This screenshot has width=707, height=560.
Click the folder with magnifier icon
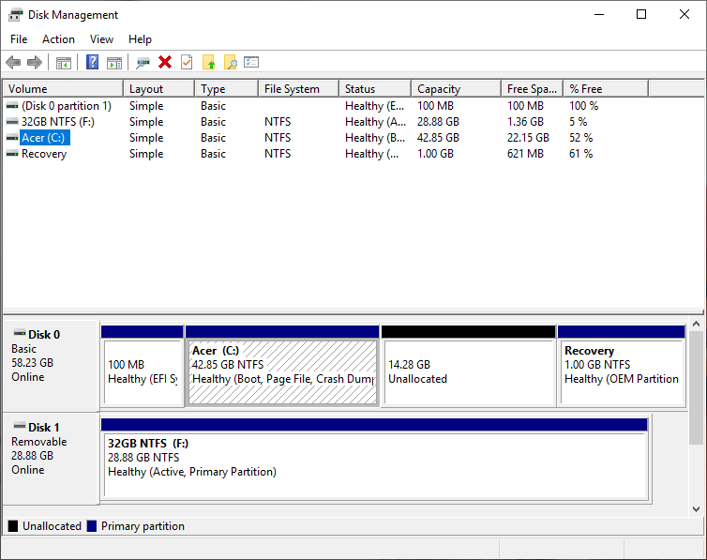(230, 62)
